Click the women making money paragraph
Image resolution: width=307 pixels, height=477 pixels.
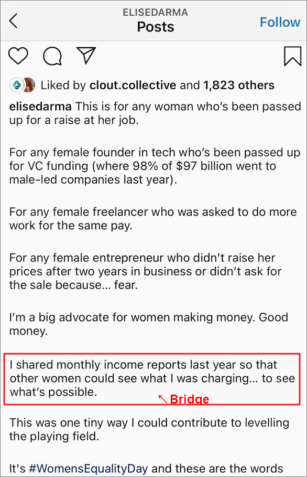(149, 324)
